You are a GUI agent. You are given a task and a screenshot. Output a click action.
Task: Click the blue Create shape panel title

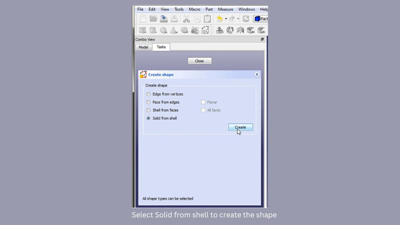(161, 75)
